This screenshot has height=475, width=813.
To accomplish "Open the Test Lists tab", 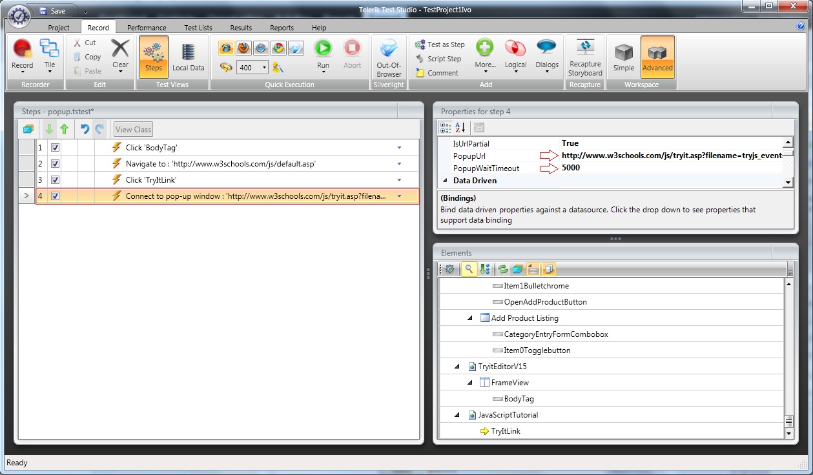I will (198, 28).
